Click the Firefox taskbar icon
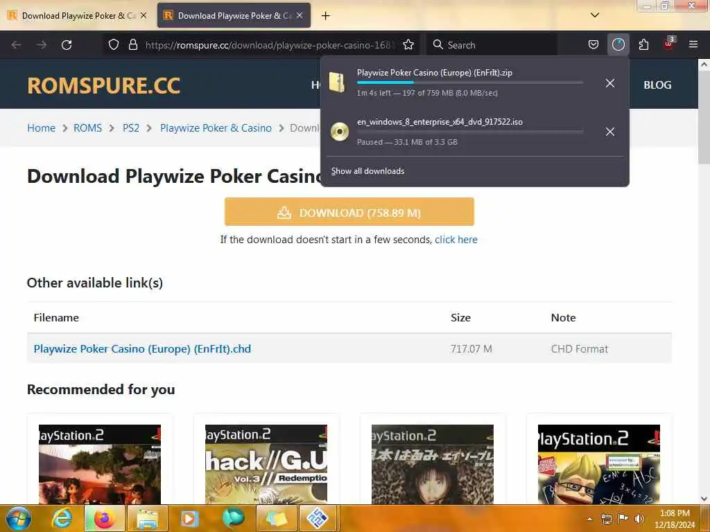 (x=104, y=518)
